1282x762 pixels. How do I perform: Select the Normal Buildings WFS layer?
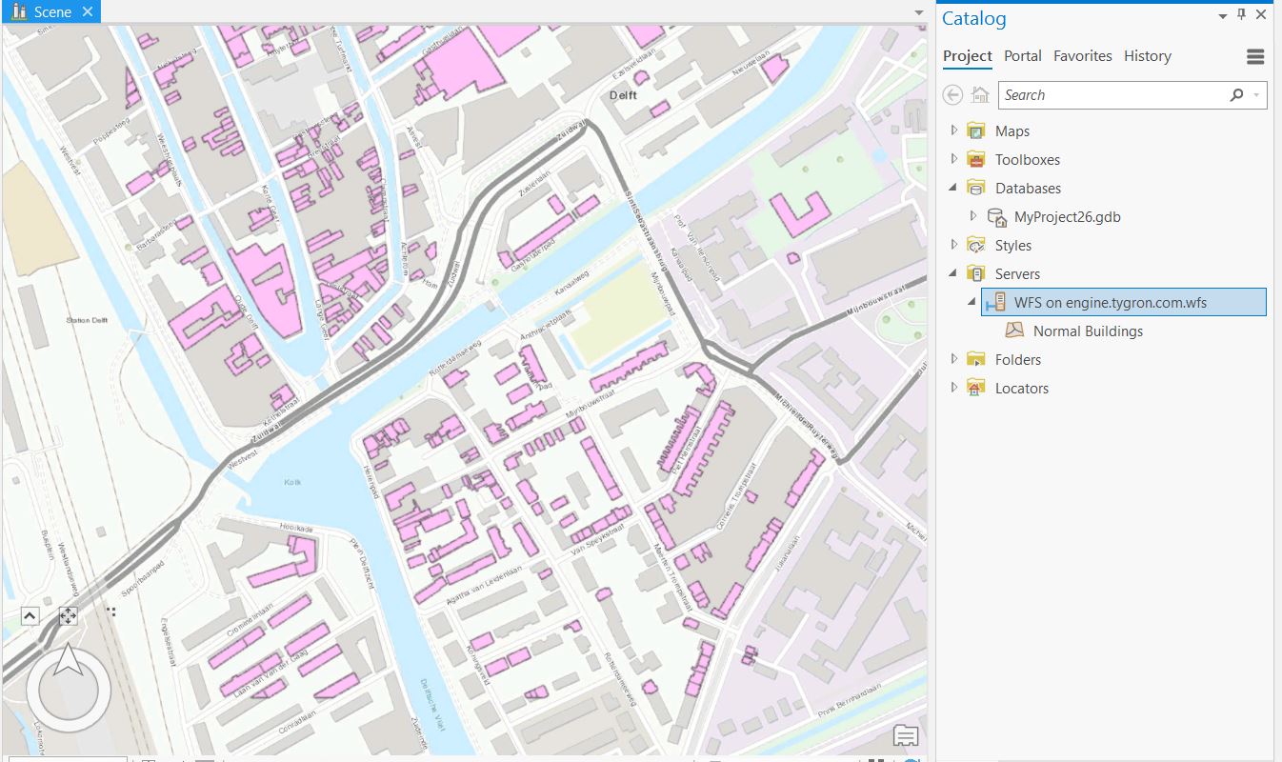click(x=1087, y=331)
